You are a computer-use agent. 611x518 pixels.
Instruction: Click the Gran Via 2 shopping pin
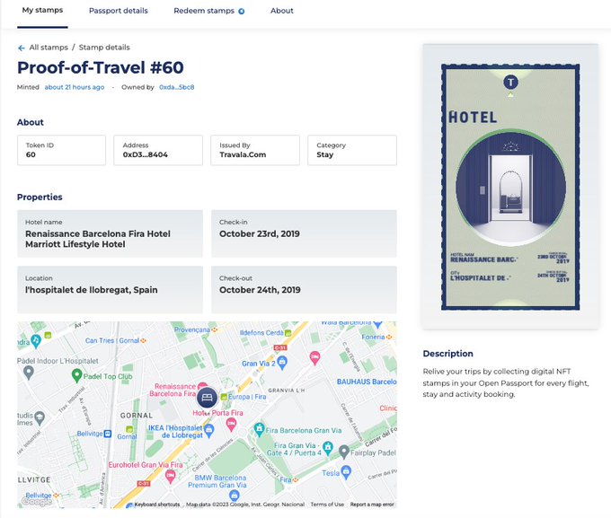(x=282, y=362)
